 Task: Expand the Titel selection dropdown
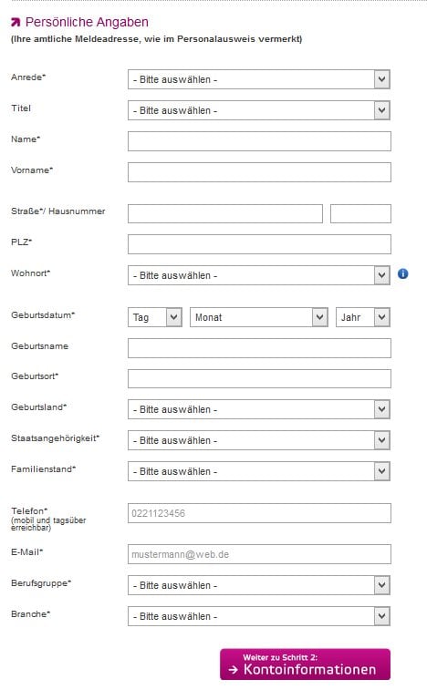coord(259,110)
